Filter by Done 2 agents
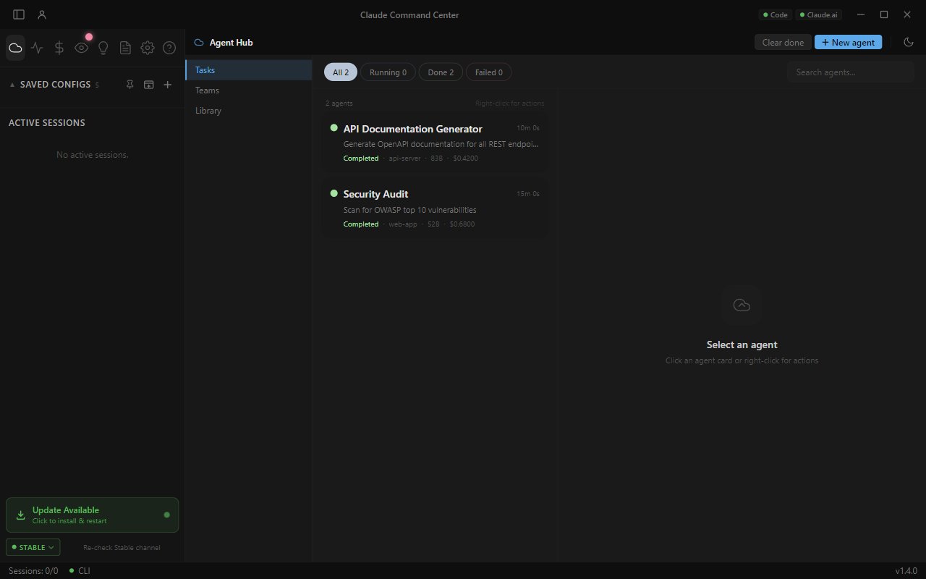 tap(441, 72)
